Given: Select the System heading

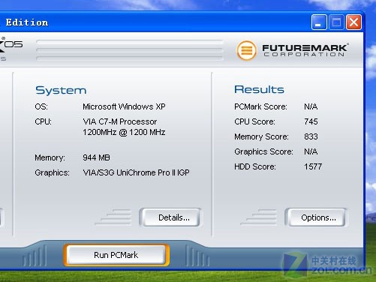Looking at the screenshot, I should click(x=61, y=91).
